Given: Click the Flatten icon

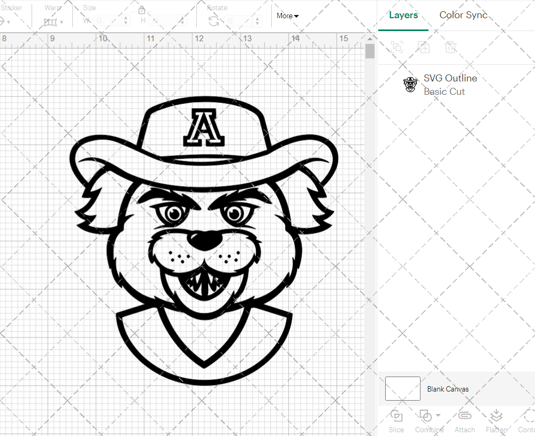Looking at the screenshot, I should [x=496, y=416].
